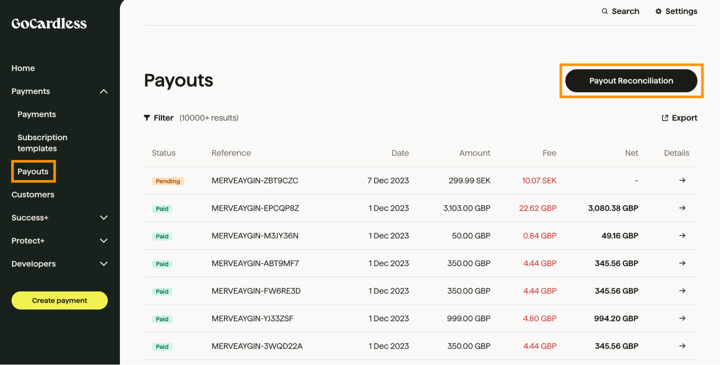Open details arrow for MERVEAYGIN-3WQD22A payout
The width and height of the screenshot is (720, 365).
682,346
